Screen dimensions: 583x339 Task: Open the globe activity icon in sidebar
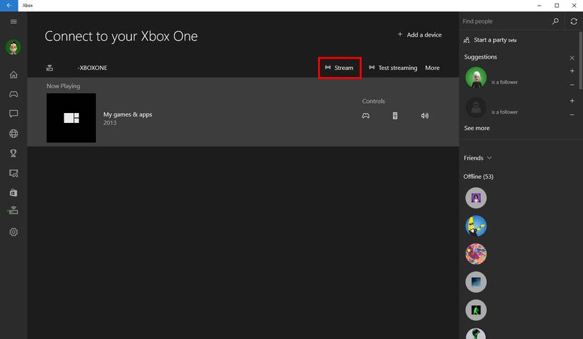pos(13,133)
